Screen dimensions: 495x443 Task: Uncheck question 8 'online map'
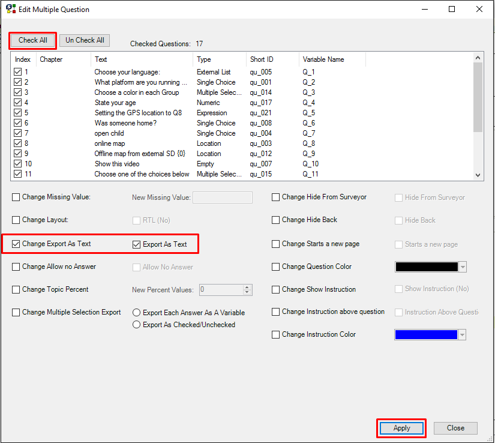tap(17, 143)
